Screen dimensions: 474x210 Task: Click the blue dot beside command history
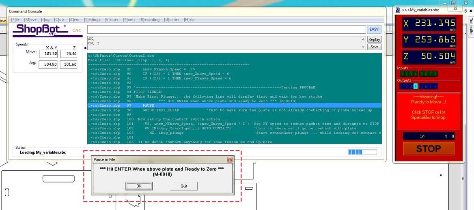pos(85,48)
